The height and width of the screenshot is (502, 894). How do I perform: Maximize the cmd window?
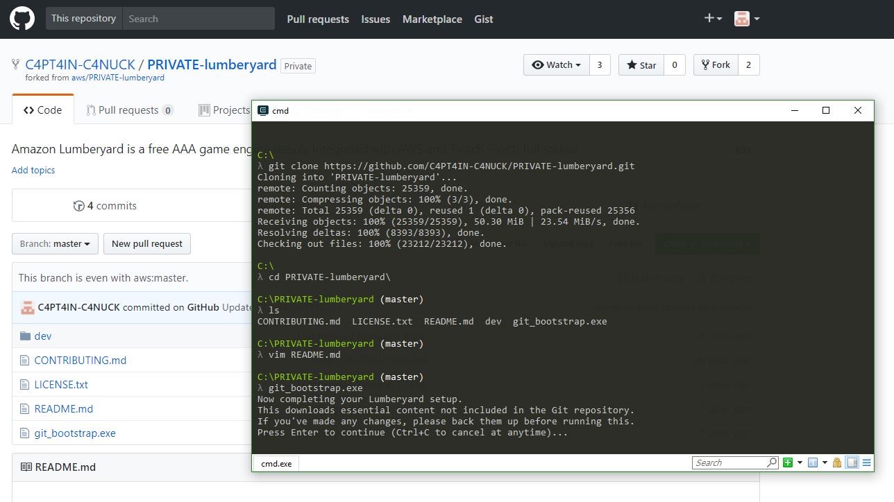(826, 110)
